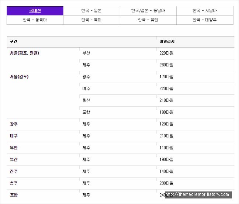Switch to the 한국 - 유럽 tab
Viewport: 239px width, 204px height.
tap(148, 20)
